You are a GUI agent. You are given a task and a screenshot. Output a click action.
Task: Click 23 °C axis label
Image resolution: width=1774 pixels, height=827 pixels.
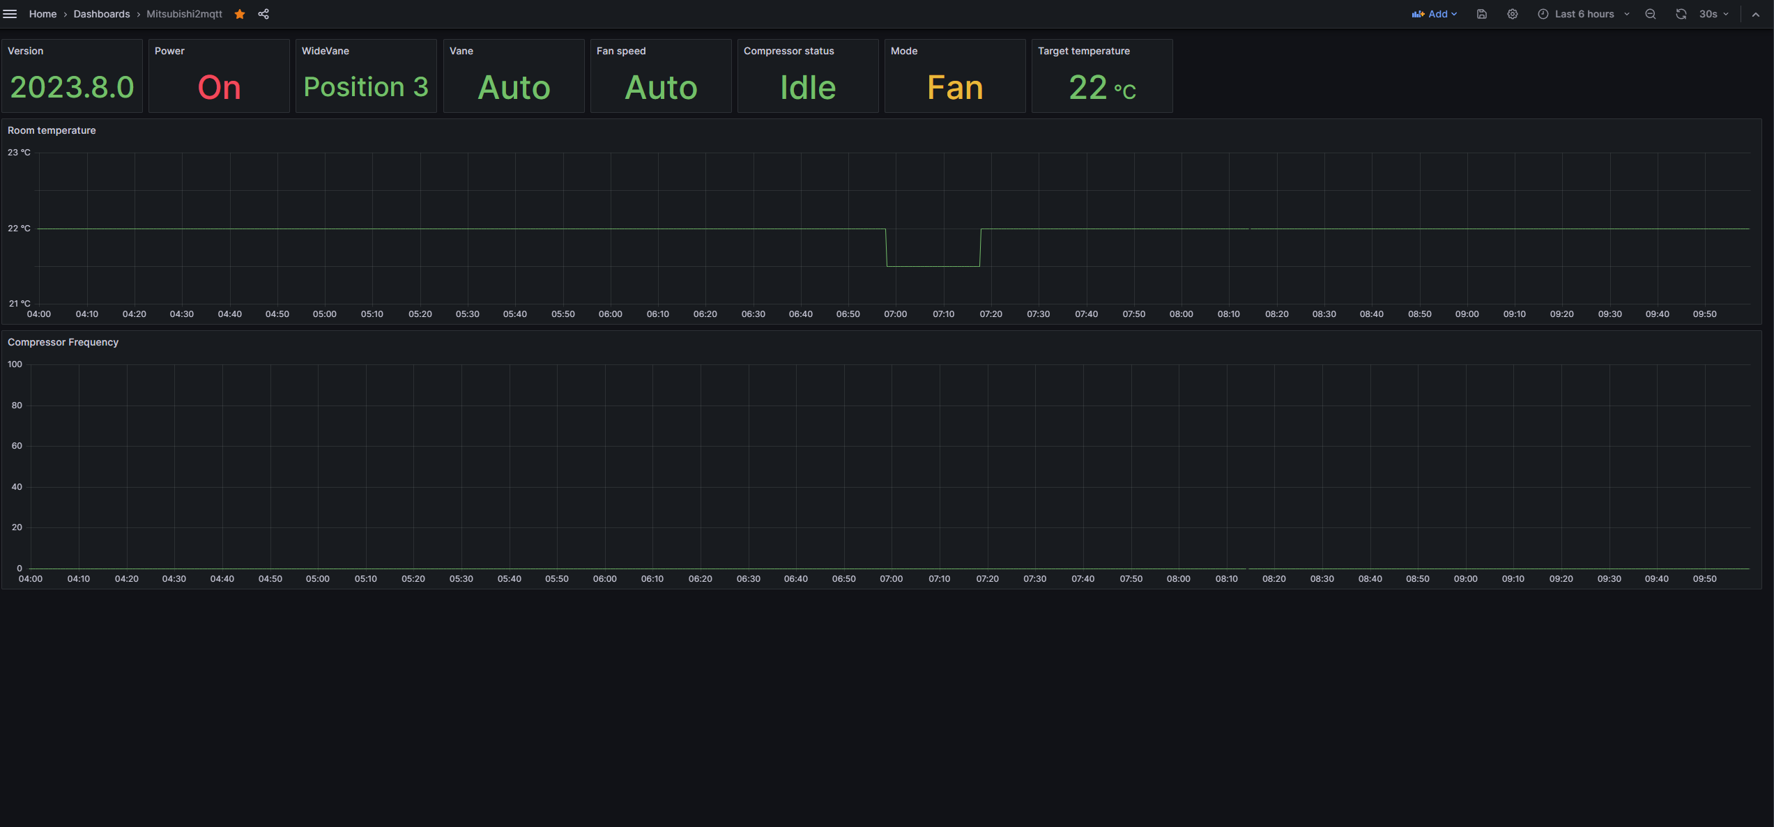click(19, 153)
